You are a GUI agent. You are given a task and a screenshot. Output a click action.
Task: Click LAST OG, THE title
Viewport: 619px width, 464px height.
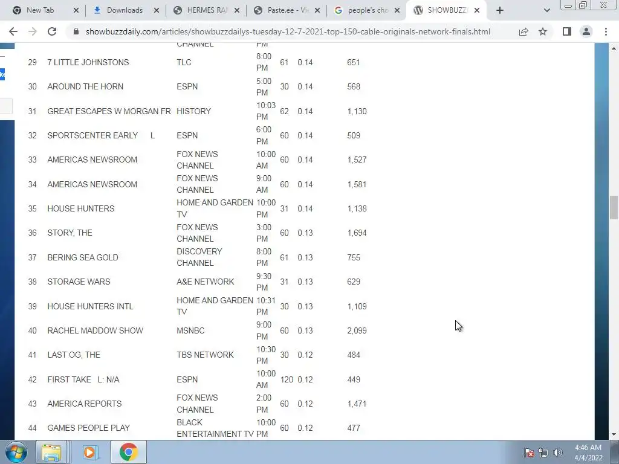pos(74,355)
